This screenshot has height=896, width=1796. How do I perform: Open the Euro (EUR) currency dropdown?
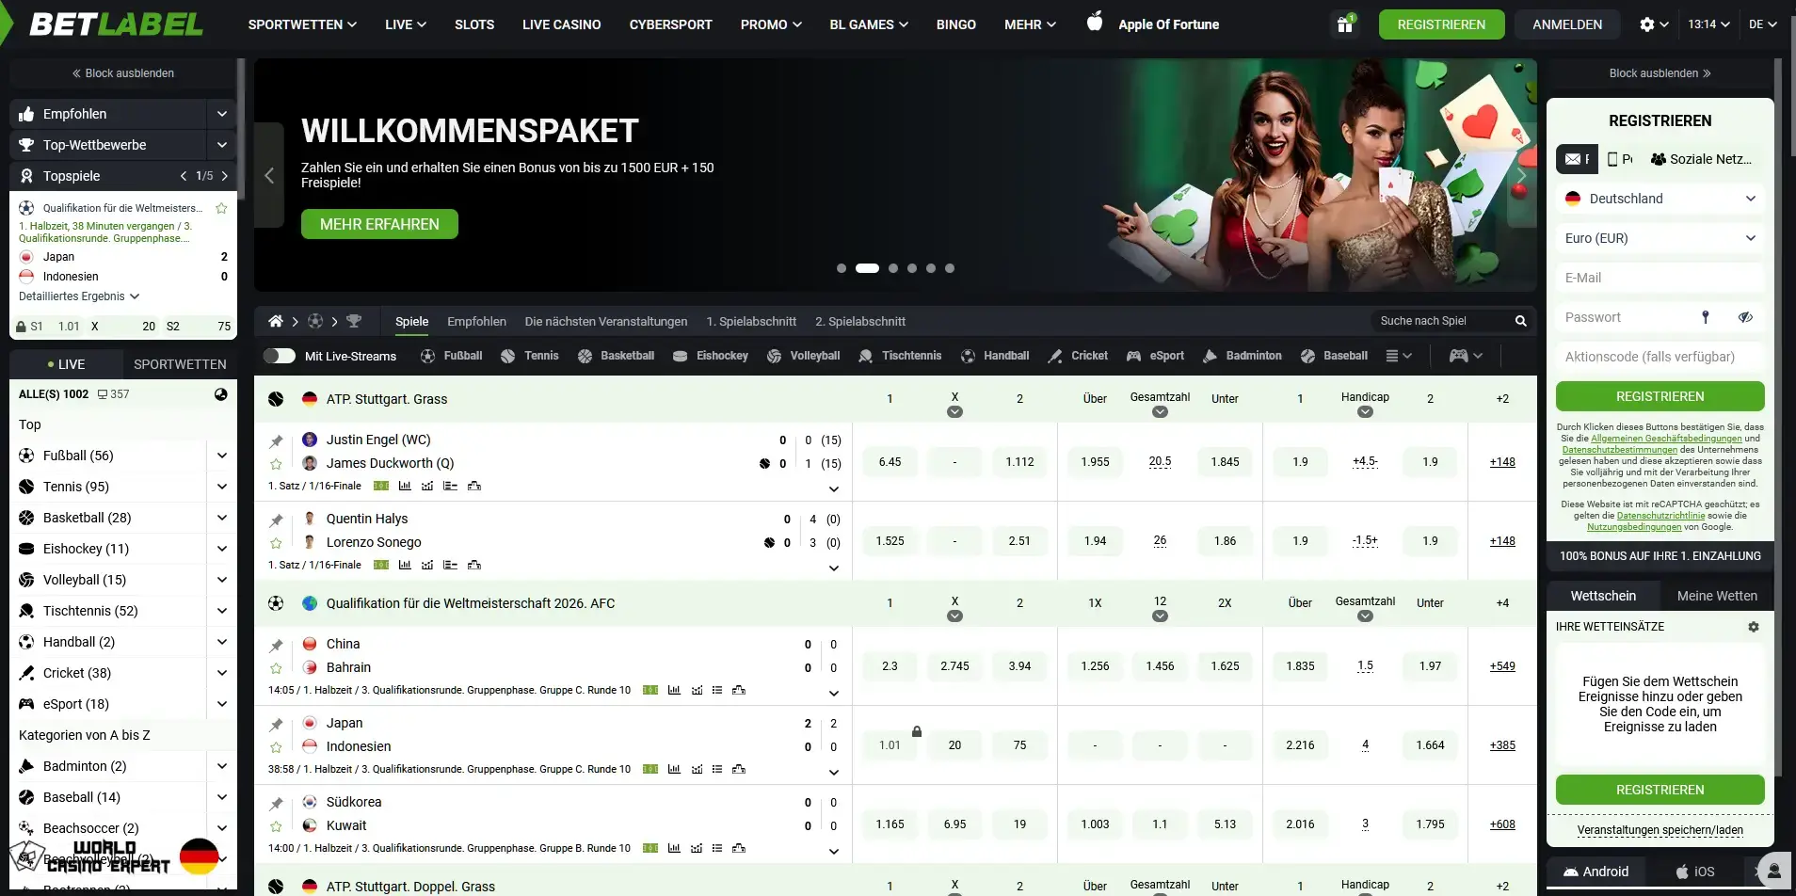click(1660, 238)
